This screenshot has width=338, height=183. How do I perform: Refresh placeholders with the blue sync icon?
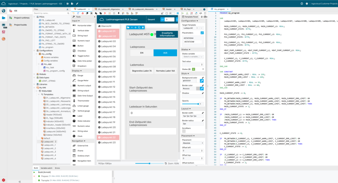pos(202,33)
